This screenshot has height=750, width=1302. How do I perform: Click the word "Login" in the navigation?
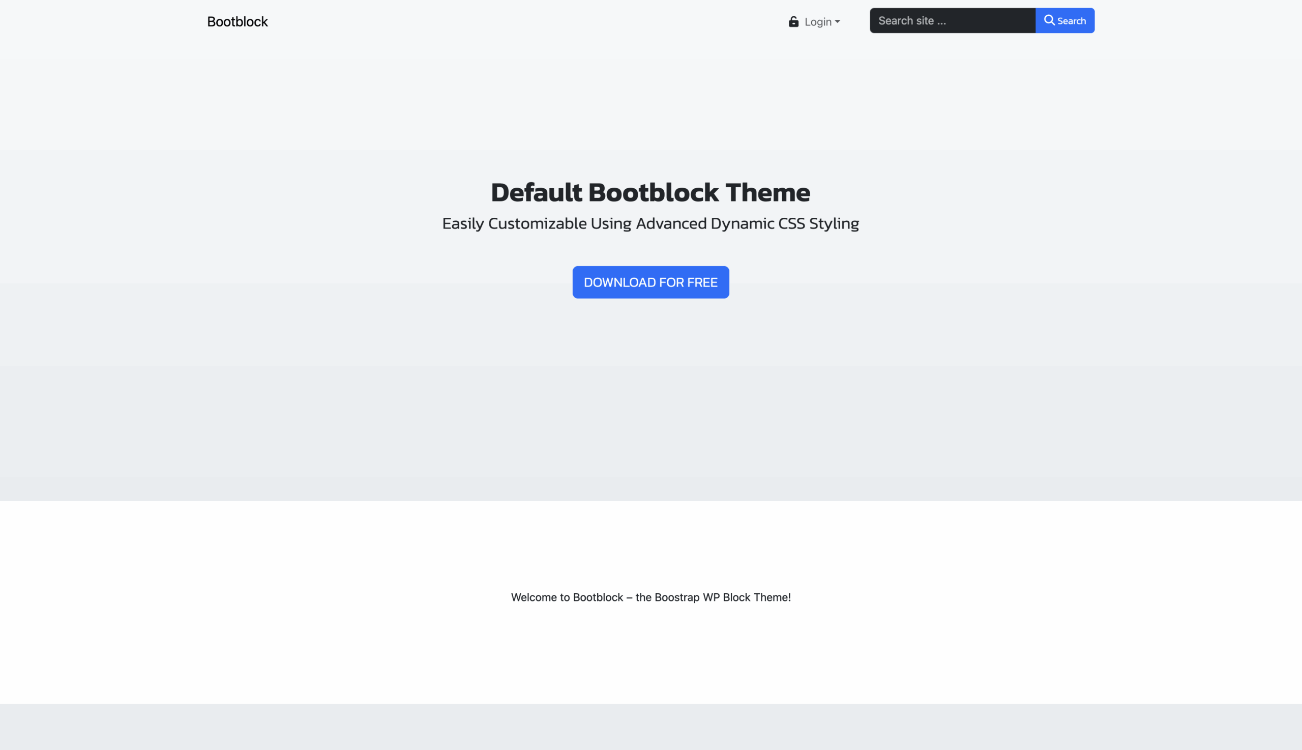click(x=817, y=22)
